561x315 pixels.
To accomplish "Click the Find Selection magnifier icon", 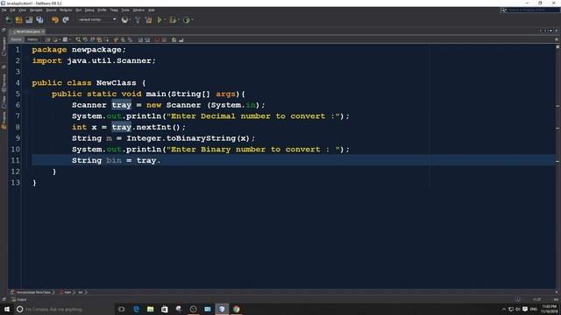I will click(78, 39).
